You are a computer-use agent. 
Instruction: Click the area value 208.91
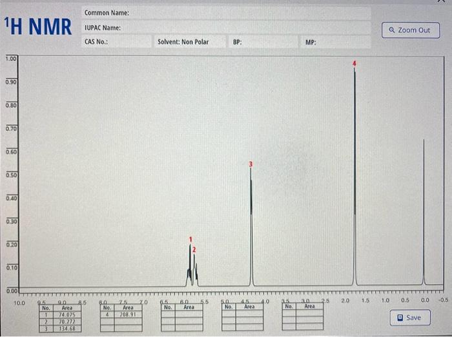128,314
